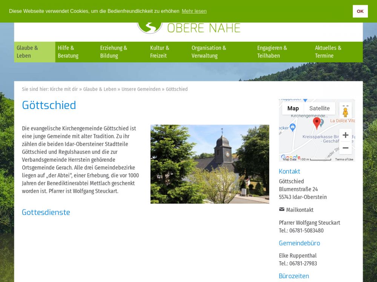Click the Obere Nahe logo emblem

pos(150,27)
